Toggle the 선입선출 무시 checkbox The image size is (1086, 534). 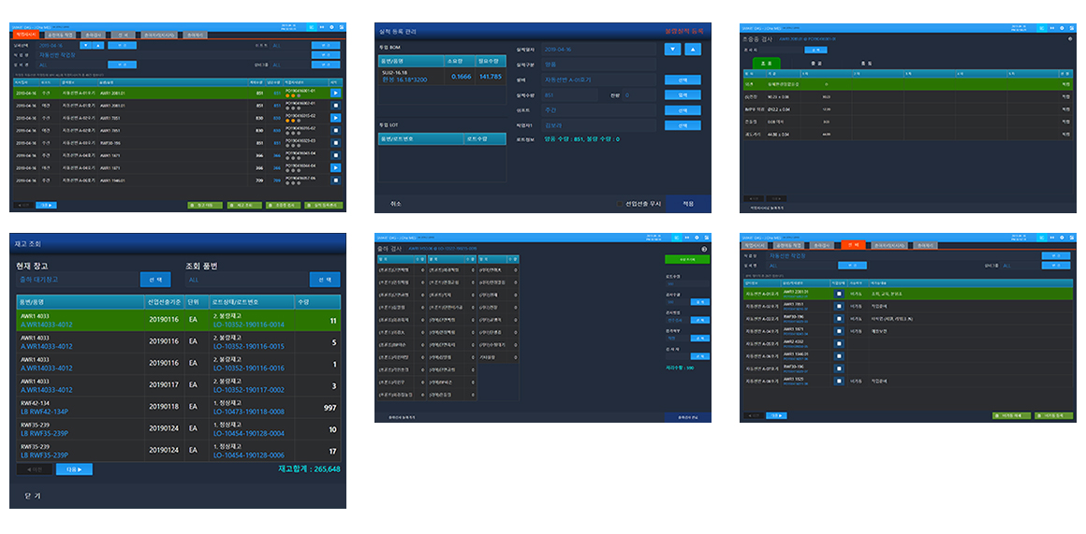[619, 203]
